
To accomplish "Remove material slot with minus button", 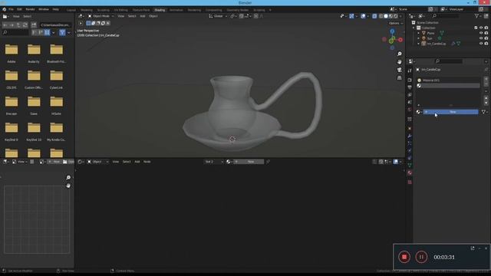I will 486,84.
